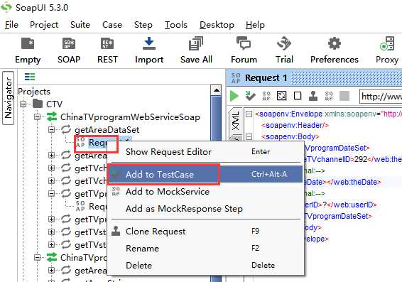Screen dimensions: 402x282
Task: Click the navigator scrollbar up arrow
Action: click(216, 90)
